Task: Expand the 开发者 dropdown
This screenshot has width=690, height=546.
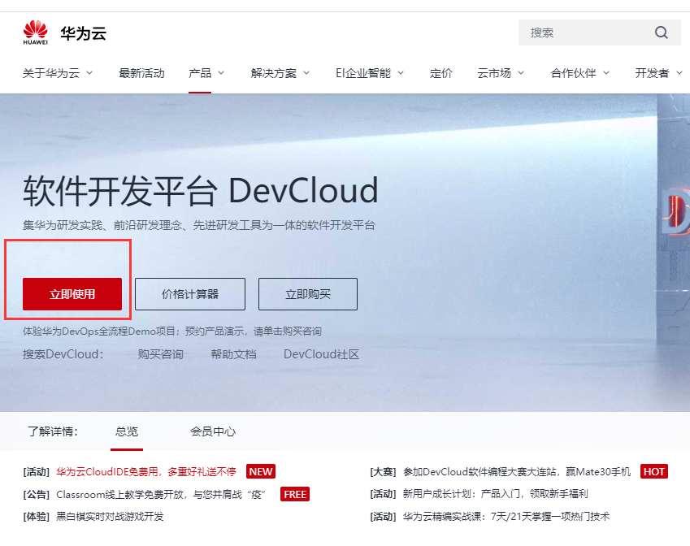Action: 658,73
